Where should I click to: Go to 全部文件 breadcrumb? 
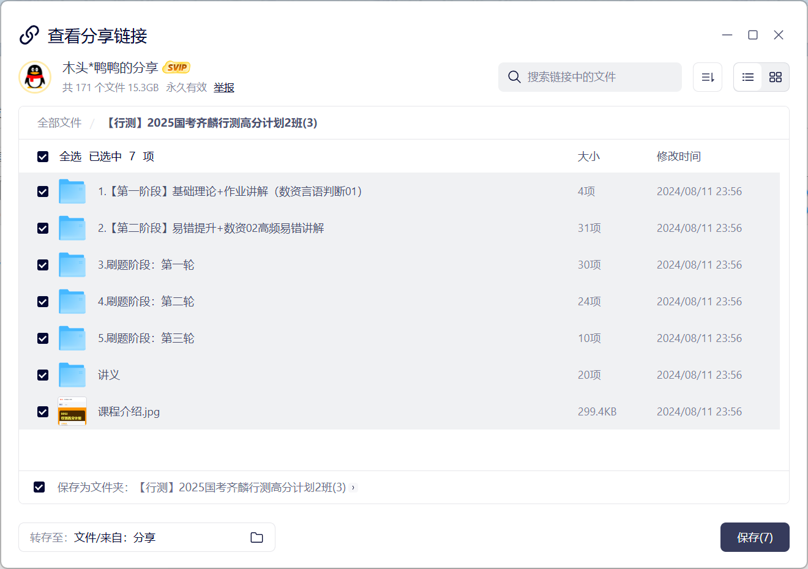coord(59,123)
